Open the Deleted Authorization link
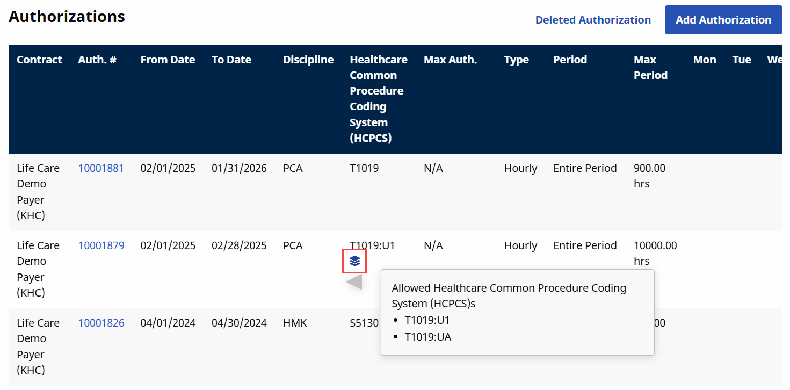 593,20
